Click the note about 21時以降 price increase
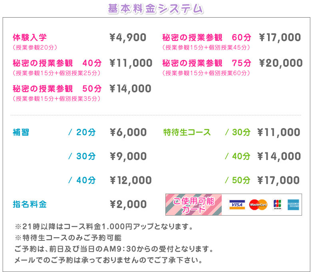Screen dimensions: 312x272 [x=104, y=227]
